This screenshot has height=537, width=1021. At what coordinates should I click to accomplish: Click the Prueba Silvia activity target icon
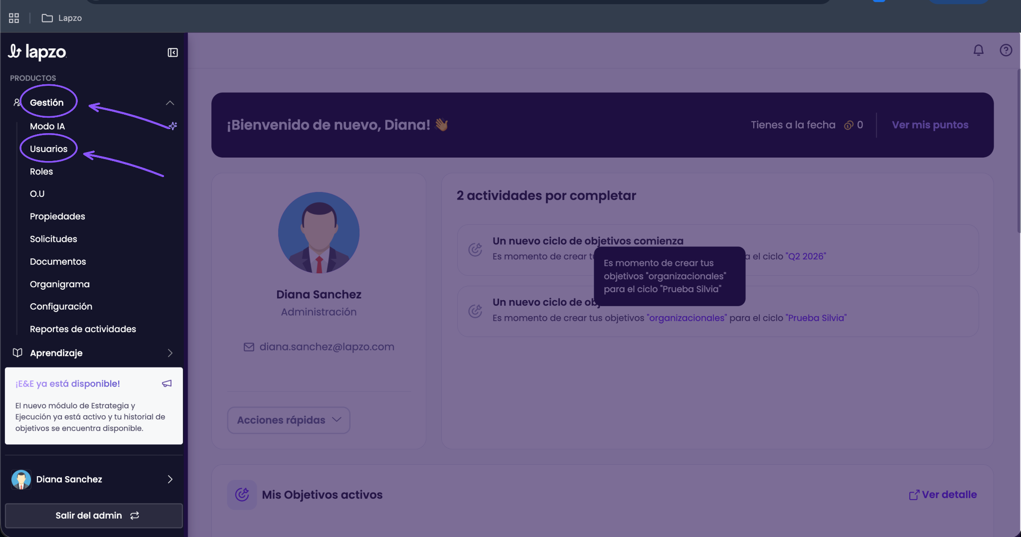(x=475, y=311)
